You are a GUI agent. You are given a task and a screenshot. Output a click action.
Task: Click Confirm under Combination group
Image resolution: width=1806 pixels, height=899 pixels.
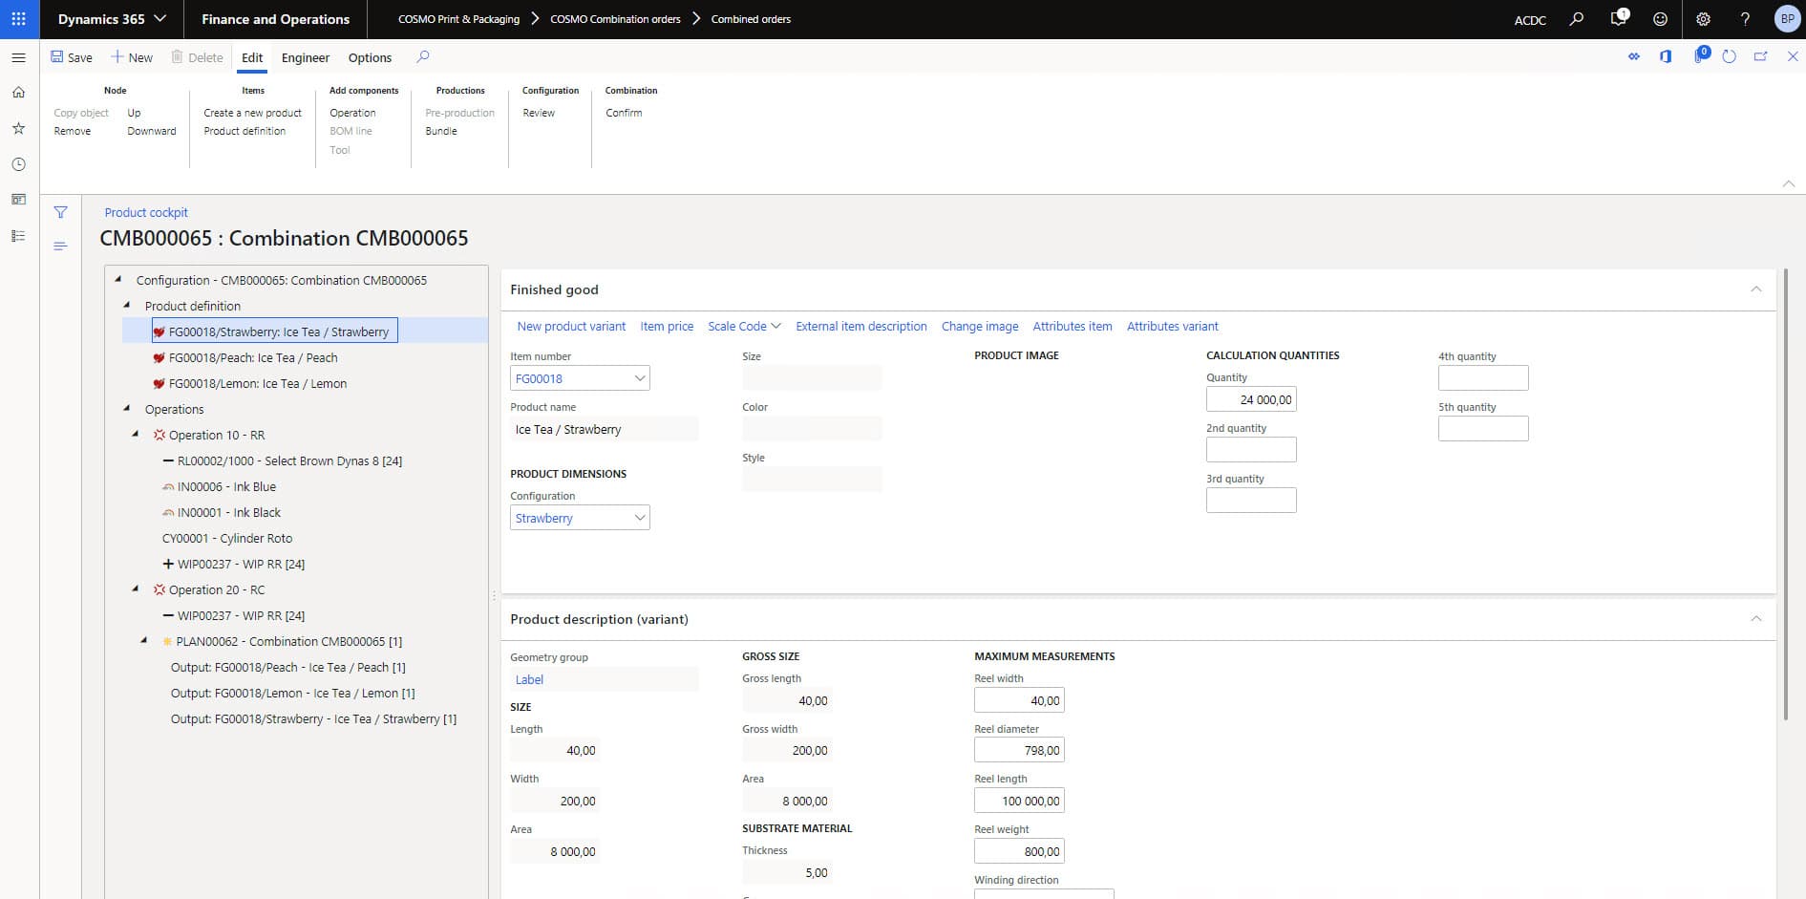[624, 113]
